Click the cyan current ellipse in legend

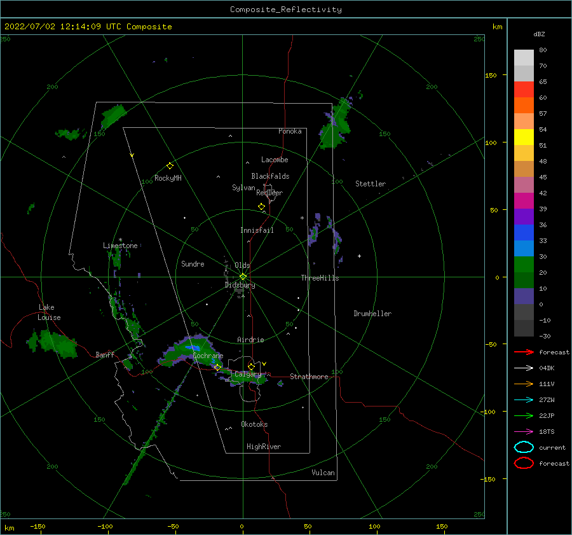point(524,447)
